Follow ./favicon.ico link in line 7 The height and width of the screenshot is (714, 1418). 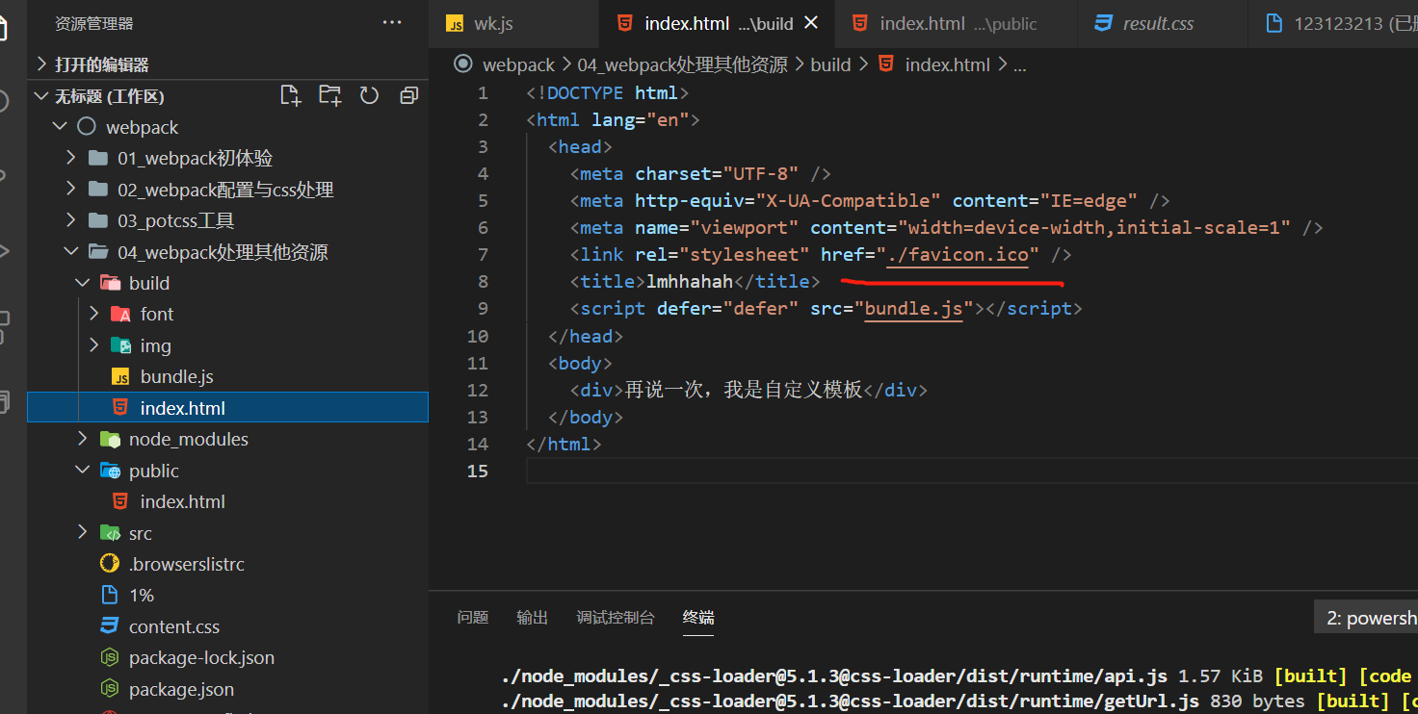point(958,255)
